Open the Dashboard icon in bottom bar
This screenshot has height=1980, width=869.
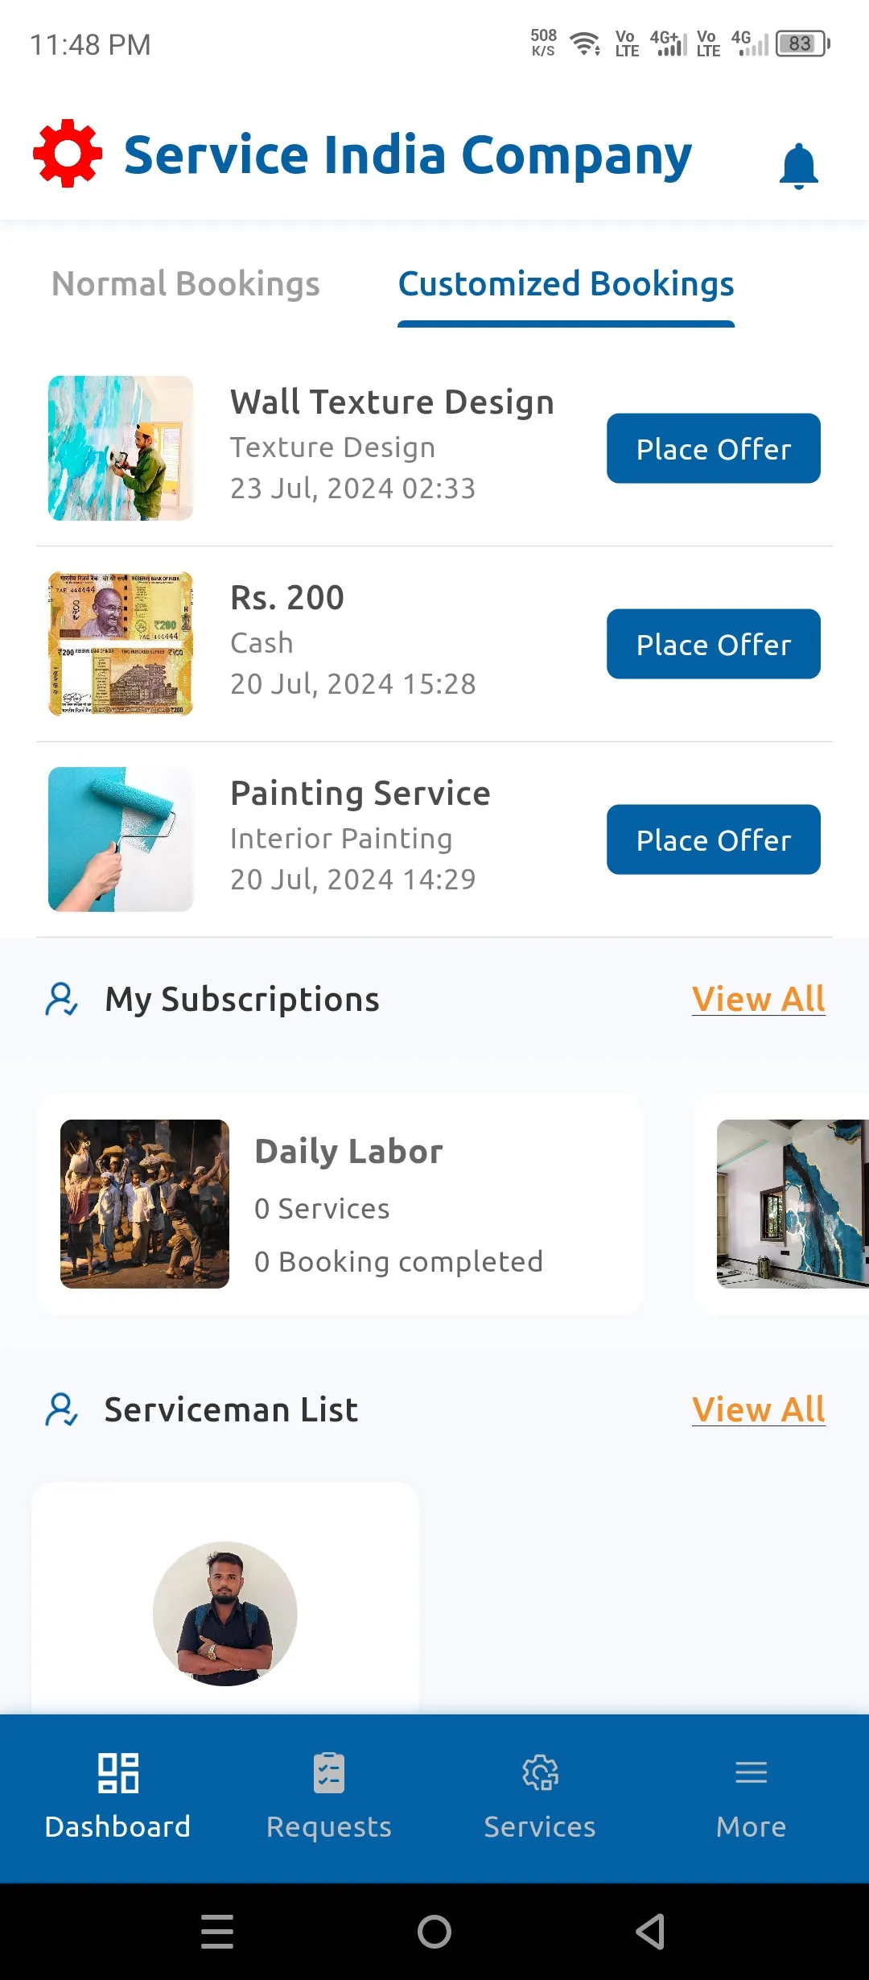pos(117,1773)
